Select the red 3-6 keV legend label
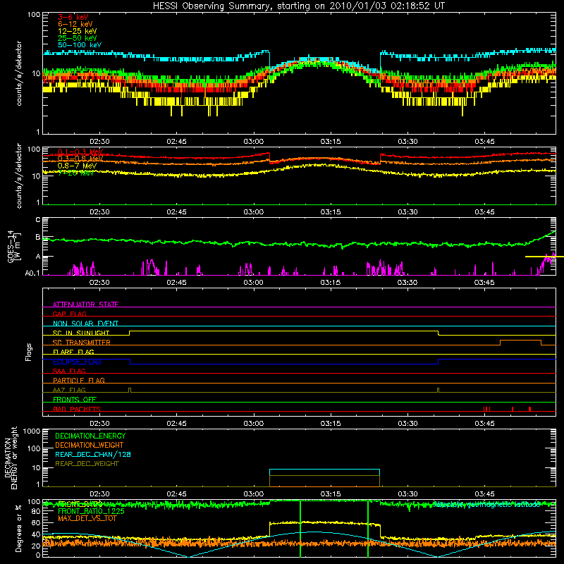 click(x=73, y=17)
